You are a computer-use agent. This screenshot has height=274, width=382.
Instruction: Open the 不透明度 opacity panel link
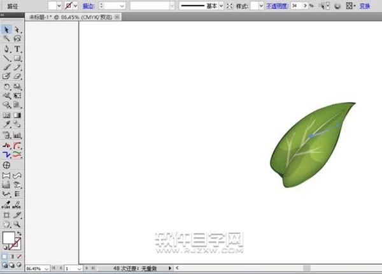[x=277, y=6]
